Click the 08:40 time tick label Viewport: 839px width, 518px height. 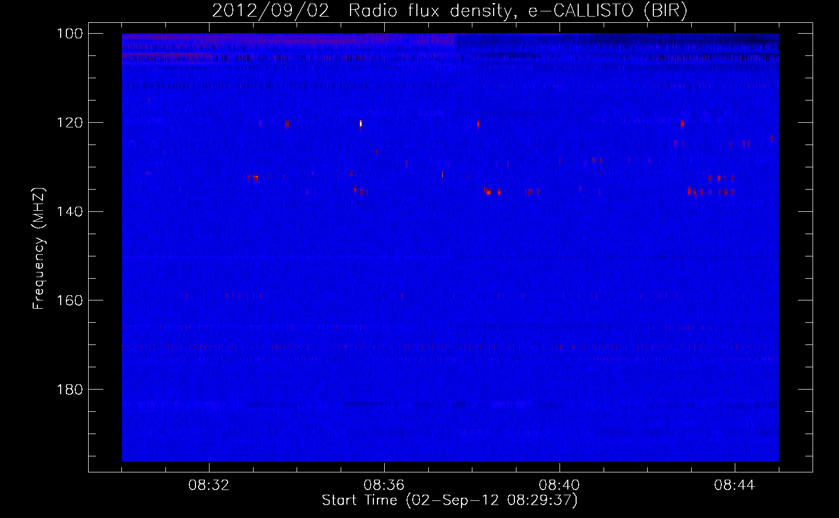click(x=560, y=485)
